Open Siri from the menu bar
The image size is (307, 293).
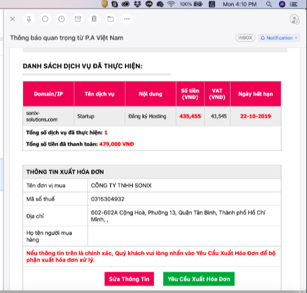[x=282, y=4]
